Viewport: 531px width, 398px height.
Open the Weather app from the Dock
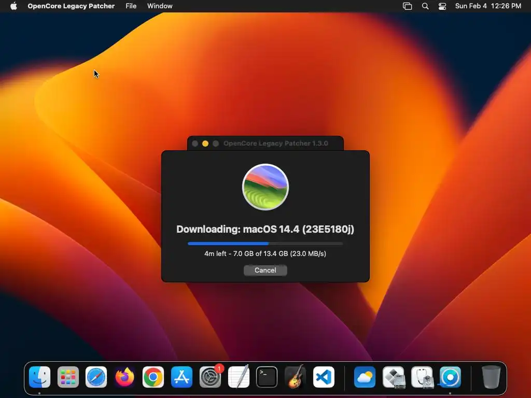(x=365, y=377)
